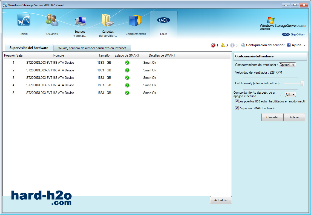Click Smart Ok details for disk 3
Viewport: 311px width, 215px height.
point(149,78)
